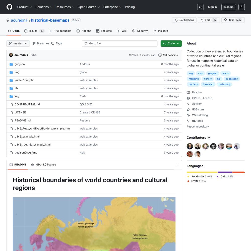This screenshot has height=251, width=251.
Task: Switch to the Insights tab
Action: tap(160, 31)
